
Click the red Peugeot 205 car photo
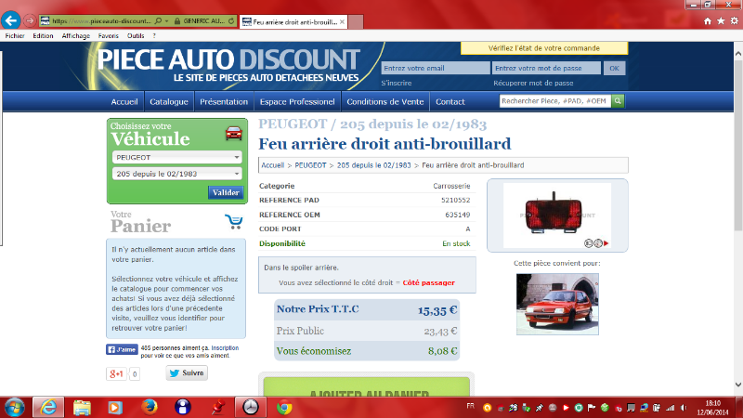[x=557, y=304]
